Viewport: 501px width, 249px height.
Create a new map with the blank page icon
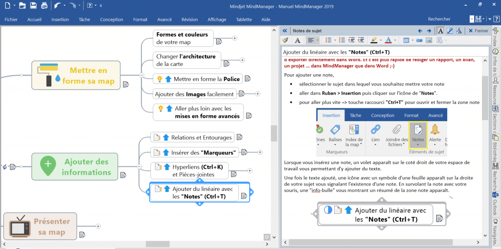(x=8, y=5)
